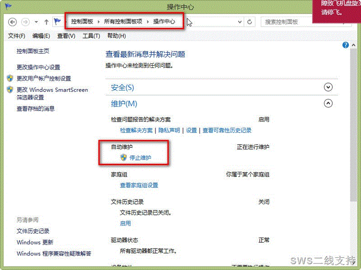Click the up one level arrow
361x270 pixels.
pos(46,22)
